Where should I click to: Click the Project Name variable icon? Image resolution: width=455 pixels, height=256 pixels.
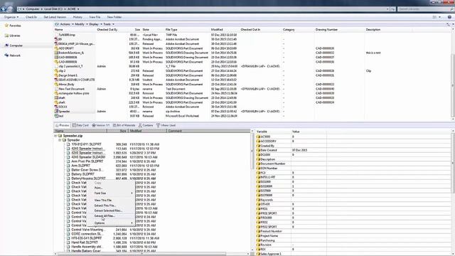[258, 235]
